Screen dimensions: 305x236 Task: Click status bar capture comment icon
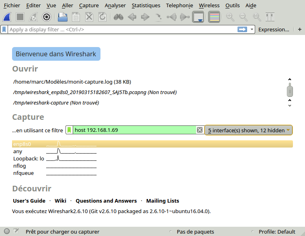pos(16,231)
